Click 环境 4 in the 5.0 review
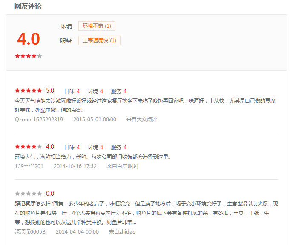Image resolution: width=293 pixels, height=245 pixels. click(x=95, y=91)
